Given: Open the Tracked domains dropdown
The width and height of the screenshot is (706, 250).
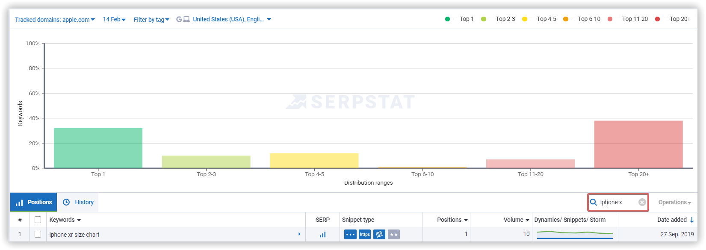Looking at the screenshot, I should click(x=55, y=20).
